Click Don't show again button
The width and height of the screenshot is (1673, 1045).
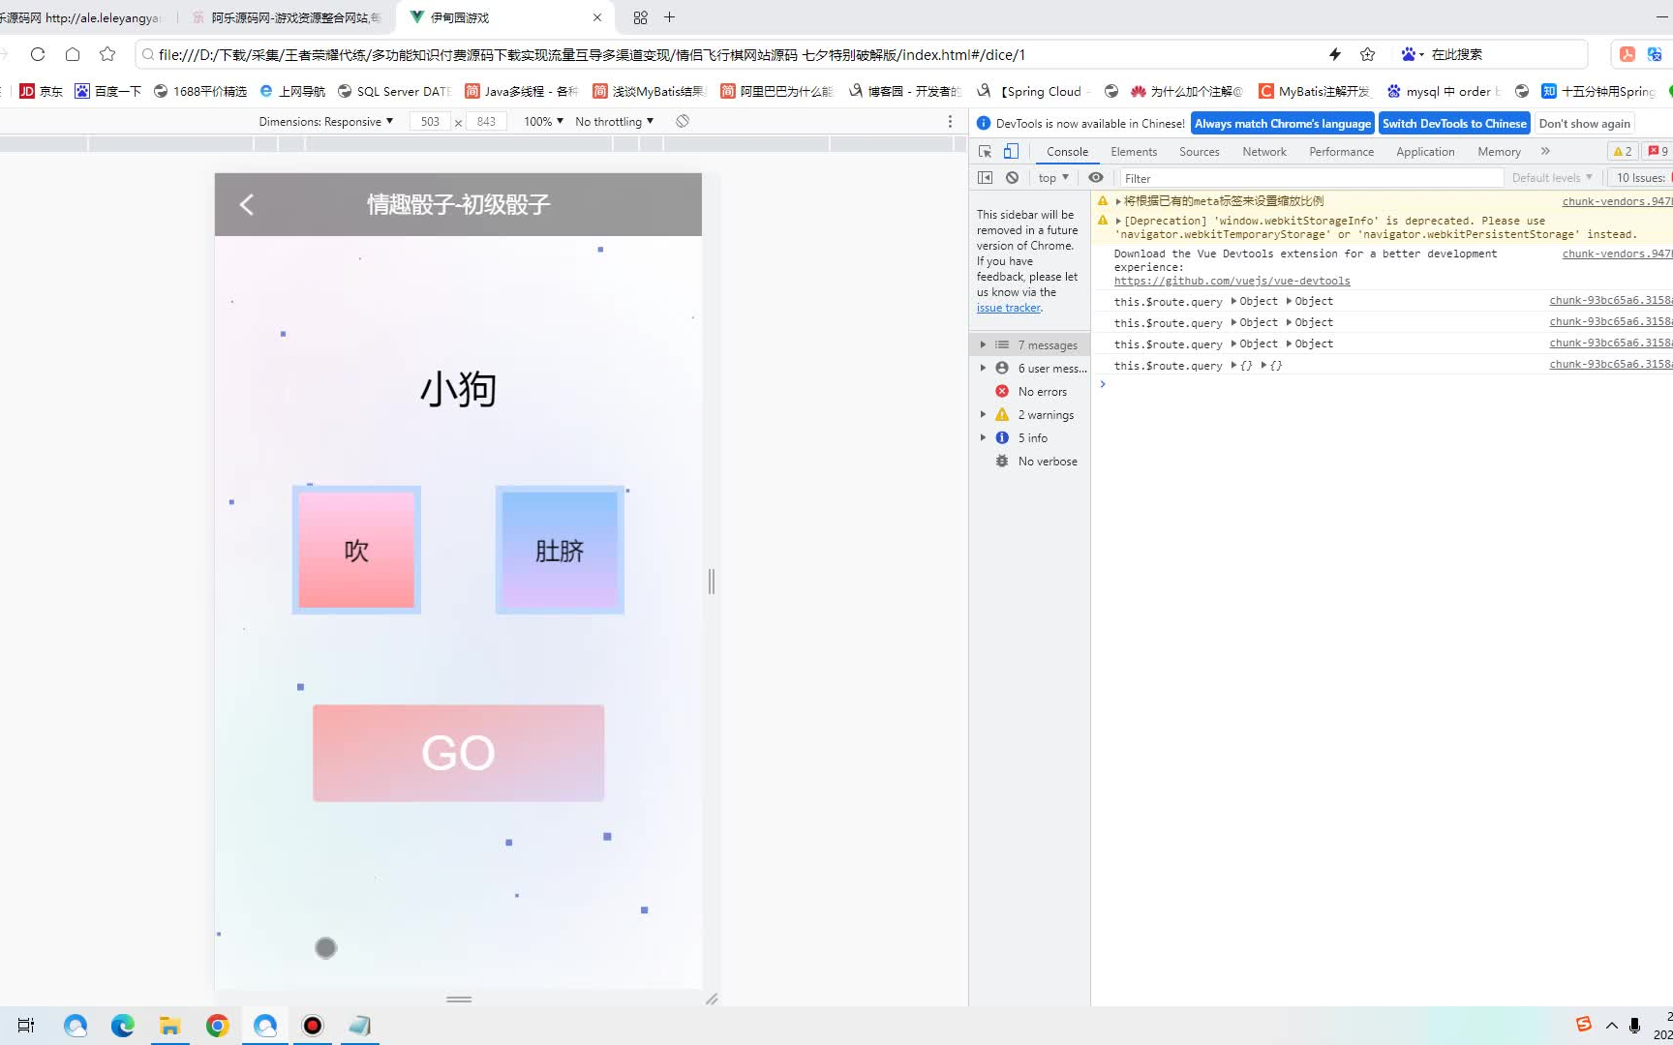point(1584,123)
